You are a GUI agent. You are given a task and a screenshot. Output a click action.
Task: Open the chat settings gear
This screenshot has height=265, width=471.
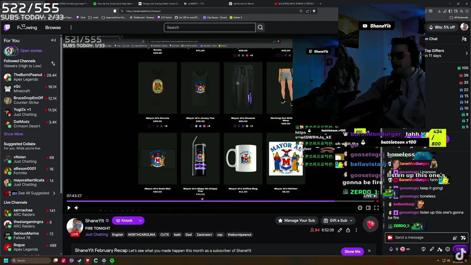(447, 249)
